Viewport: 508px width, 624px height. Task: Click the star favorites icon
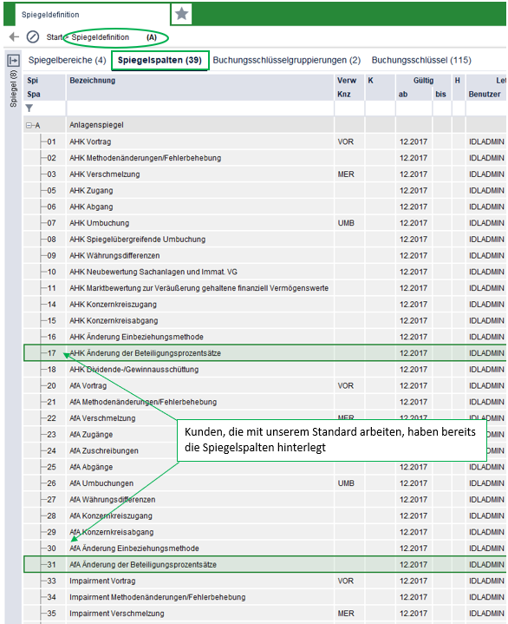click(181, 14)
